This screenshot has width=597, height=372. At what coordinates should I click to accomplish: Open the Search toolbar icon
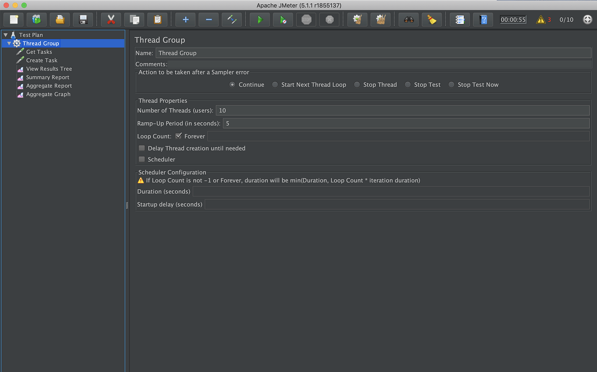pos(408,19)
